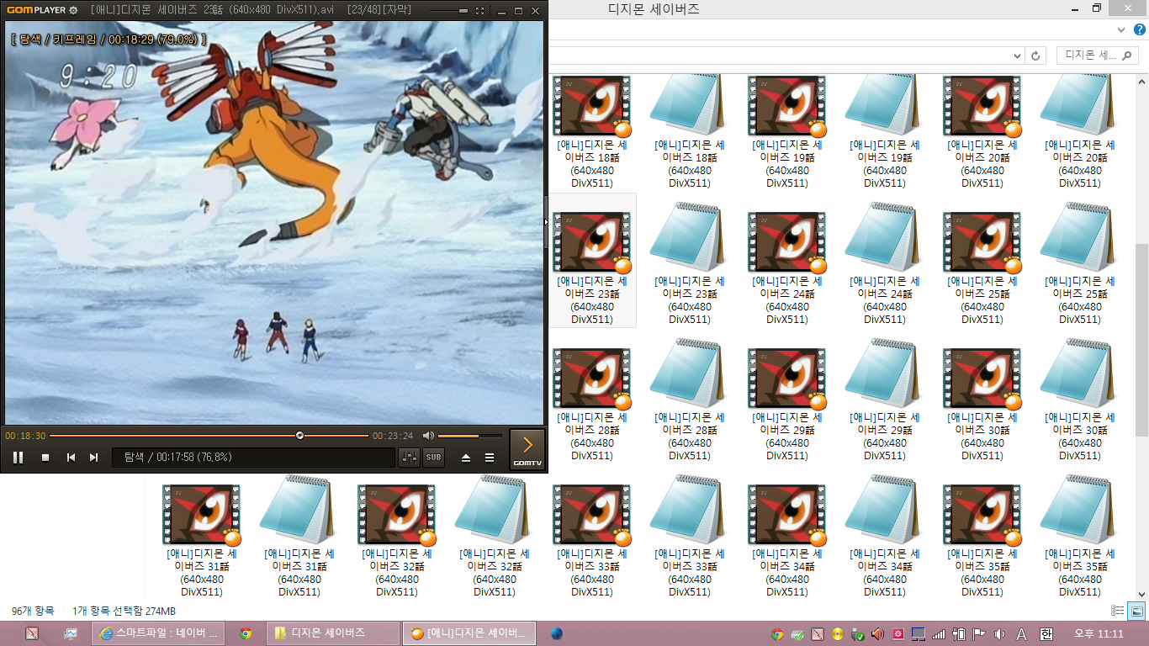Viewport: 1149px width, 646px height.
Task: Select the notepad subtitle file for 29話
Action: click(885, 399)
